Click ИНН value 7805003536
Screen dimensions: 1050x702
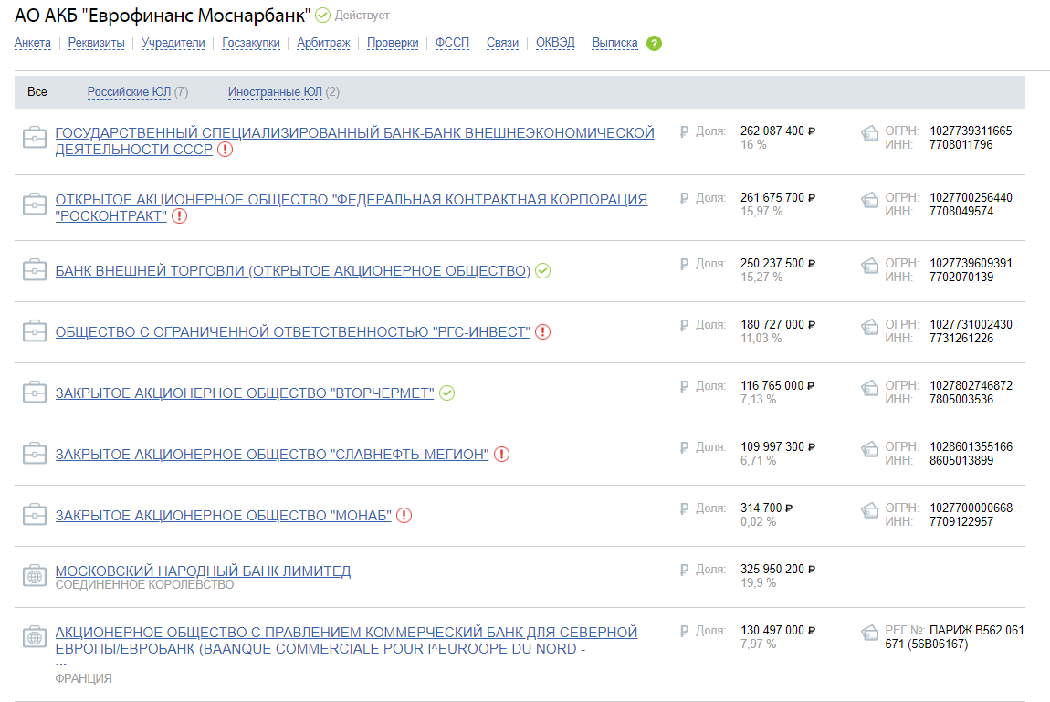click(961, 400)
